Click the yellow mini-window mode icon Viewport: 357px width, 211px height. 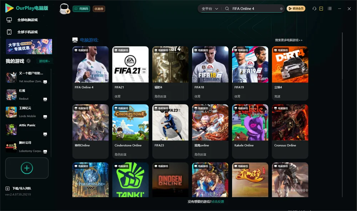321,9
